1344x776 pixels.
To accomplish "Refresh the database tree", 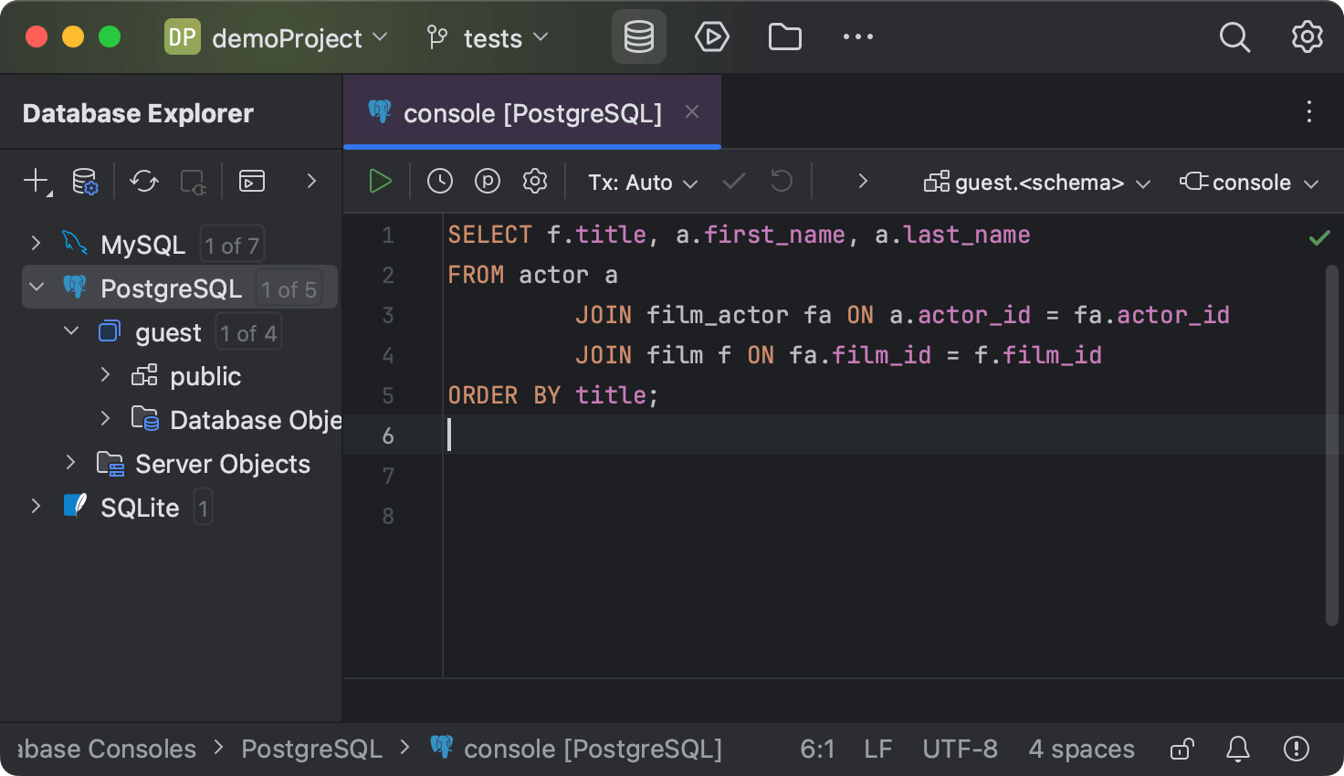I will pos(143,181).
